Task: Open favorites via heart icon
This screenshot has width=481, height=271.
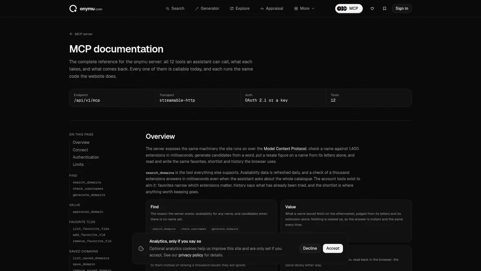Action: (372, 8)
